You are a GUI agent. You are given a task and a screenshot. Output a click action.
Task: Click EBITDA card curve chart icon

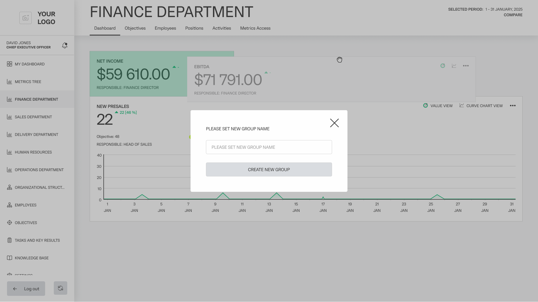point(454,66)
